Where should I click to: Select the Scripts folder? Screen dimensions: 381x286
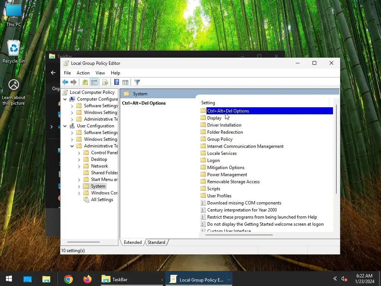(x=214, y=188)
